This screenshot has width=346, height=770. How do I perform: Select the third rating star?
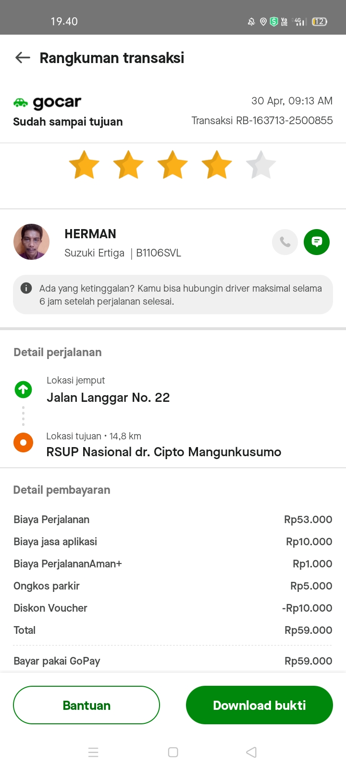[173, 165]
